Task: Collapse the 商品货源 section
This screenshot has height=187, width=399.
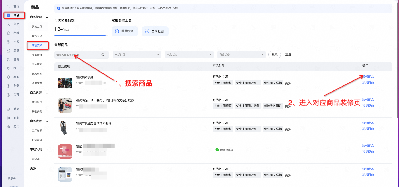Action: 47,121
